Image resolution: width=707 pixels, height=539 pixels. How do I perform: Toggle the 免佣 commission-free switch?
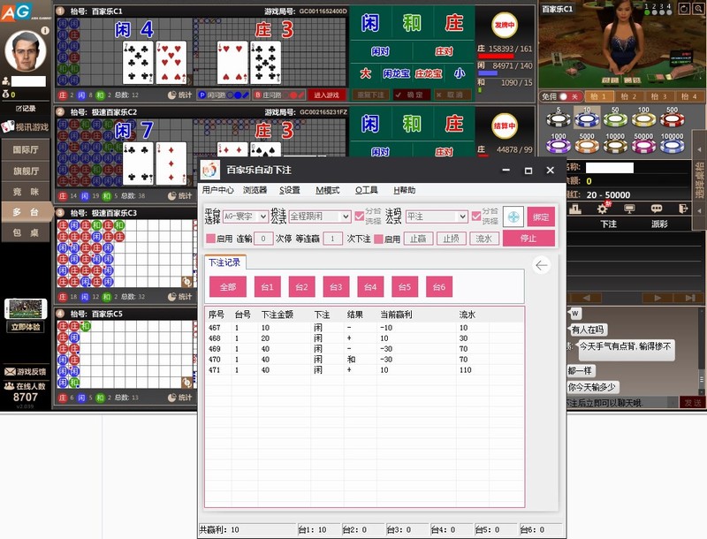pyautogui.click(x=571, y=96)
